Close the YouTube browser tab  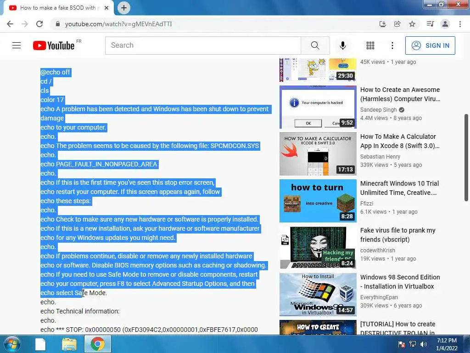pos(106,8)
